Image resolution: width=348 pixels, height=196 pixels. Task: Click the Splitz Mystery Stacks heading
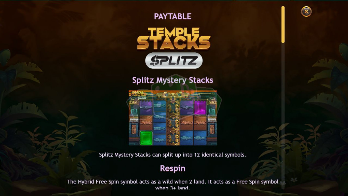click(173, 80)
